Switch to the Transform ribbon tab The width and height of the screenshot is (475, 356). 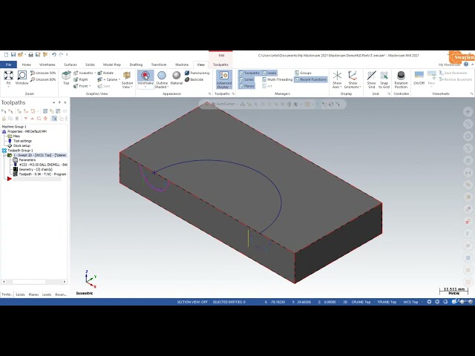point(159,65)
